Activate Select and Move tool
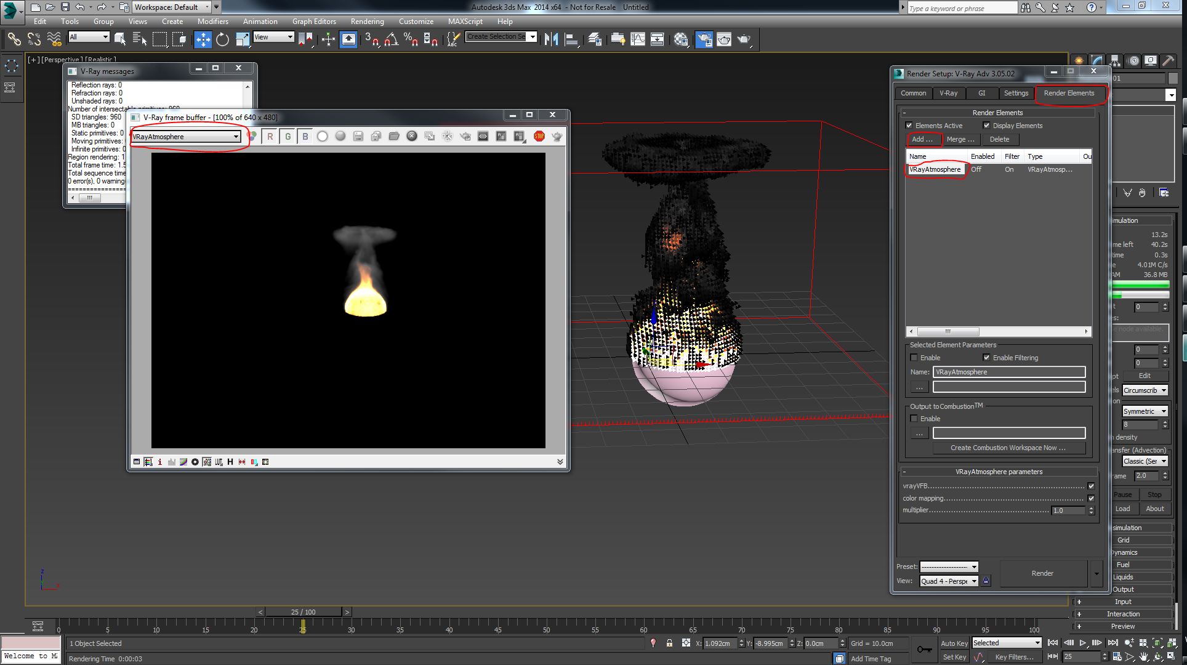 click(x=203, y=39)
